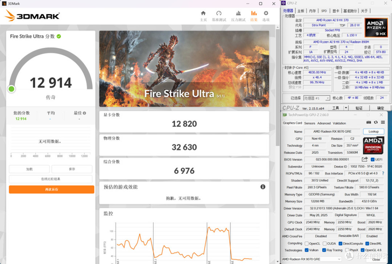The height and width of the screenshot is (264, 392).
Task: Click the orange run again button
Action: tap(52, 190)
